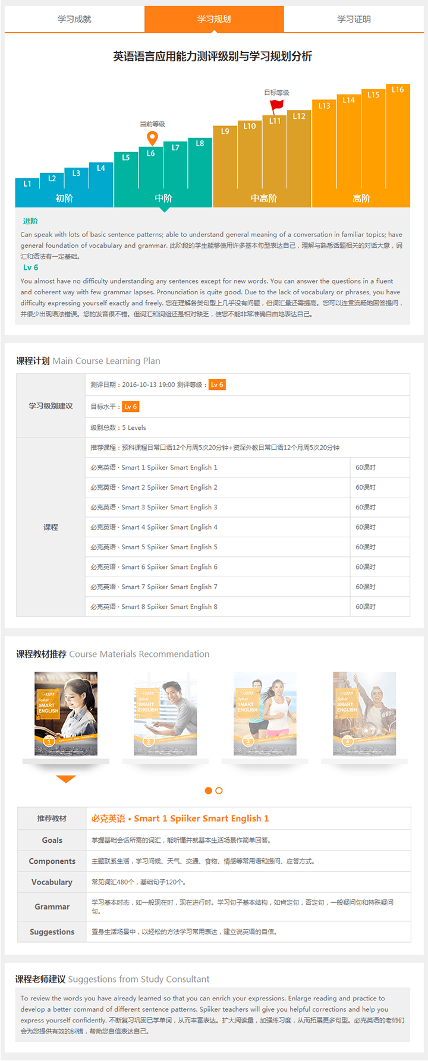
Task: Select the 中高阶 stage label
Action: click(x=263, y=199)
